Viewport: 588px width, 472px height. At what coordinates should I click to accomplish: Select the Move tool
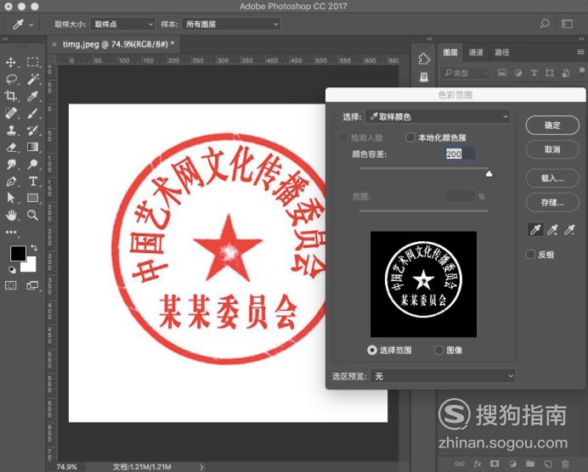11,62
